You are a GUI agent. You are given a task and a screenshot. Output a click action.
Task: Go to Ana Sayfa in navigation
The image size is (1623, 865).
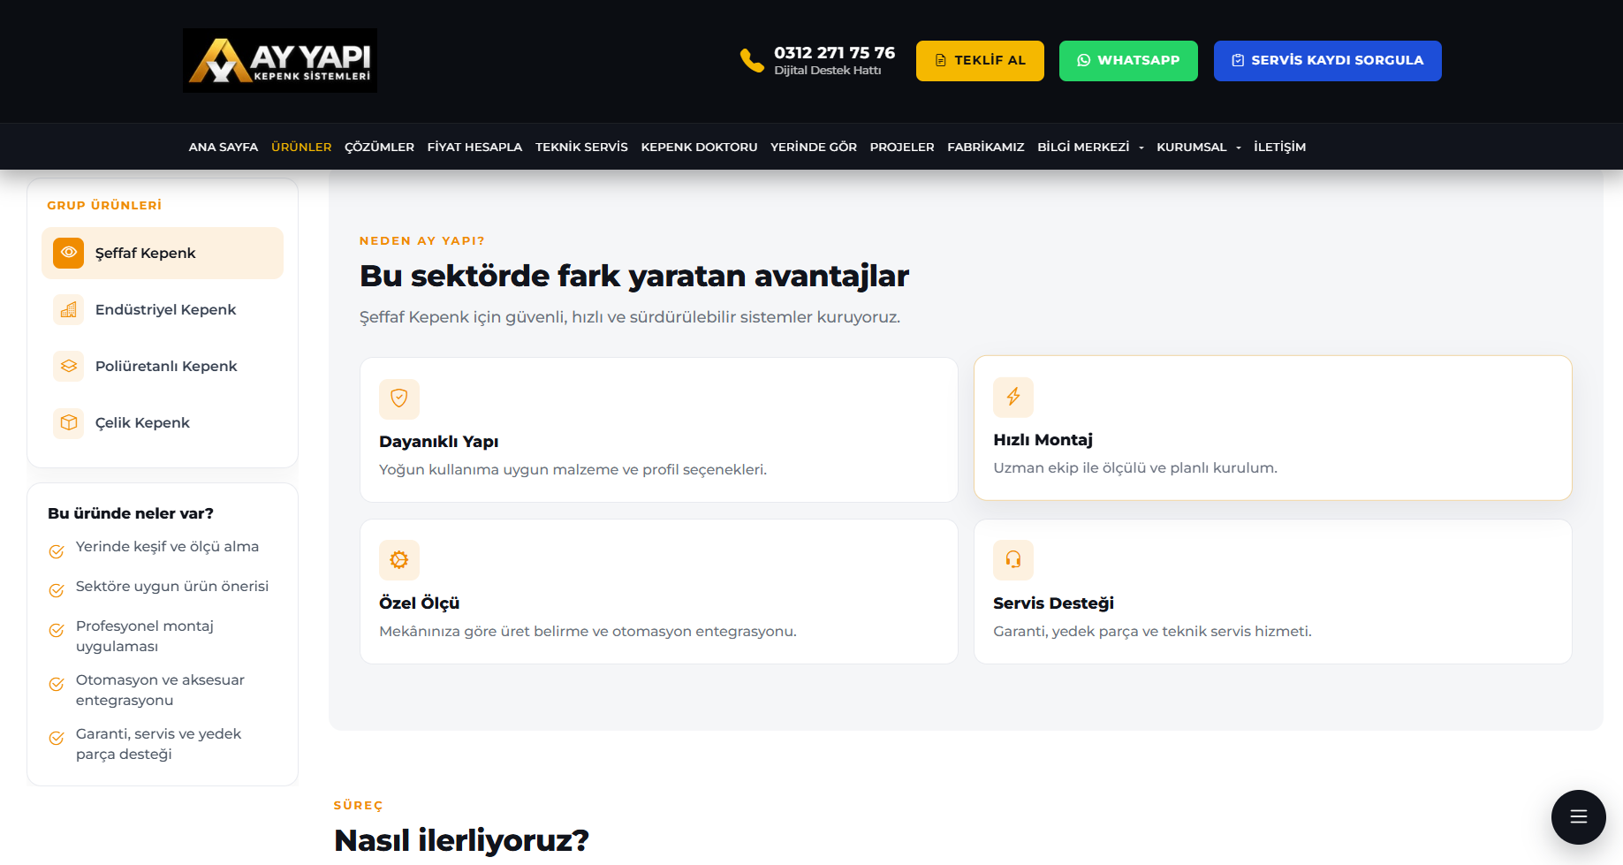(224, 147)
